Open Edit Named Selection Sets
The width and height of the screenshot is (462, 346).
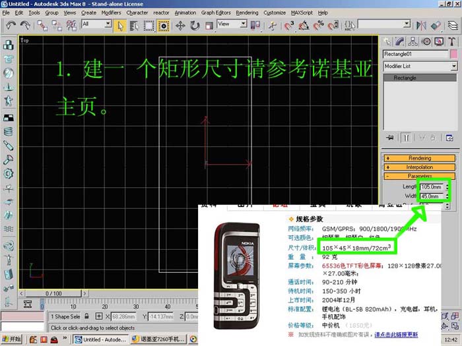[x=350, y=26]
